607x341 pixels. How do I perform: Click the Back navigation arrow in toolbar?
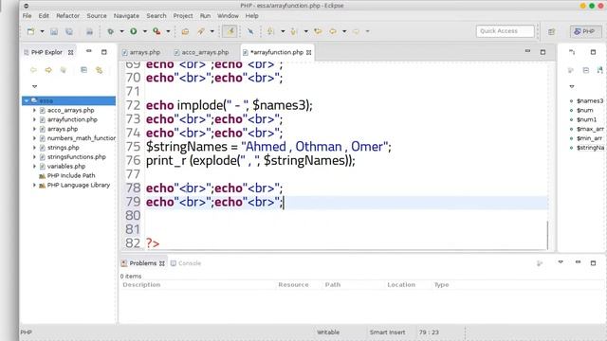coord(333,31)
